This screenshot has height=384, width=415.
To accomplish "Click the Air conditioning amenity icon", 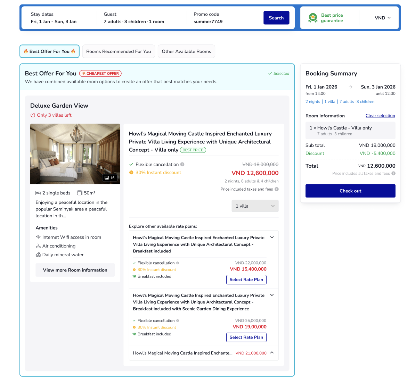I will point(38,246).
